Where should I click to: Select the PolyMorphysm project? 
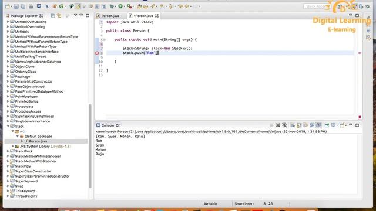[26, 96]
